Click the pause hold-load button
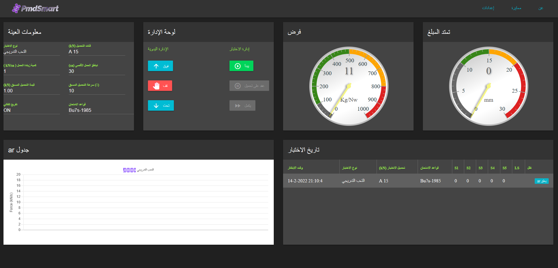Viewport: 558px width, 268px height. click(249, 86)
